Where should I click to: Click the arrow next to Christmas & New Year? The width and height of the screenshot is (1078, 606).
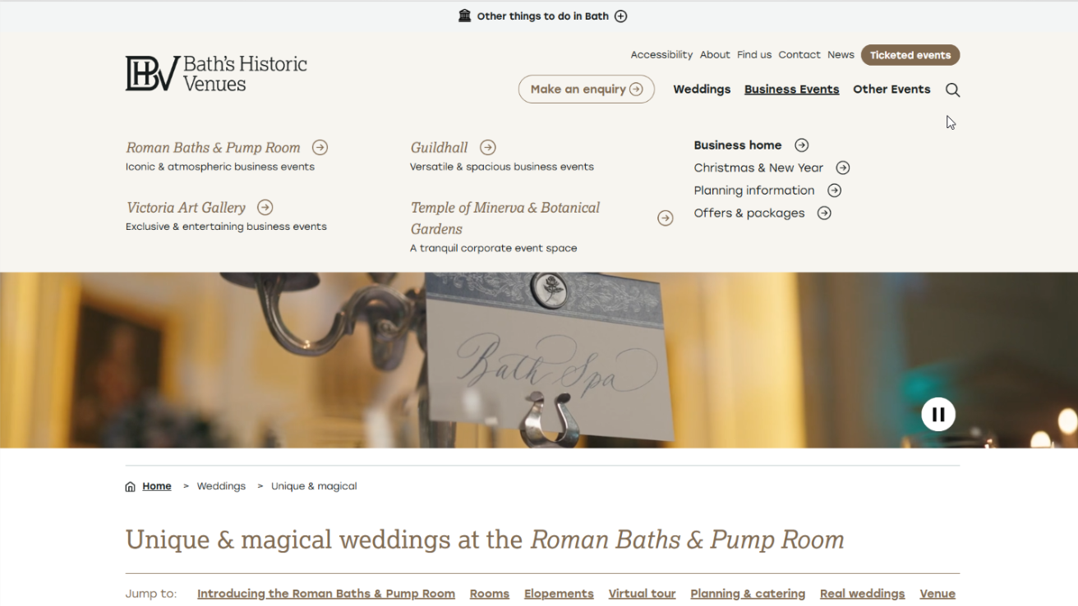click(842, 167)
